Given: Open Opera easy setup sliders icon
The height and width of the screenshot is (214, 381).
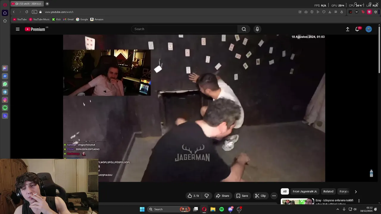Looking at the screenshot, I should pyautogui.click(x=336, y=12).
